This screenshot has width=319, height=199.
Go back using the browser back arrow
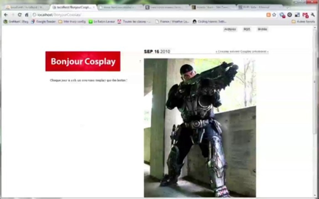click(6, 15)
